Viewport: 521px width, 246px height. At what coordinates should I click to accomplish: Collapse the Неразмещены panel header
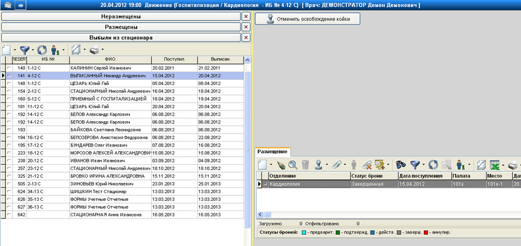(x=121, y=16)
